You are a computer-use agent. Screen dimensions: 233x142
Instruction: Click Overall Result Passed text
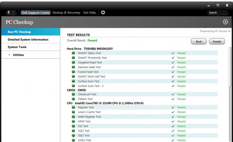(x=92, y=40)
